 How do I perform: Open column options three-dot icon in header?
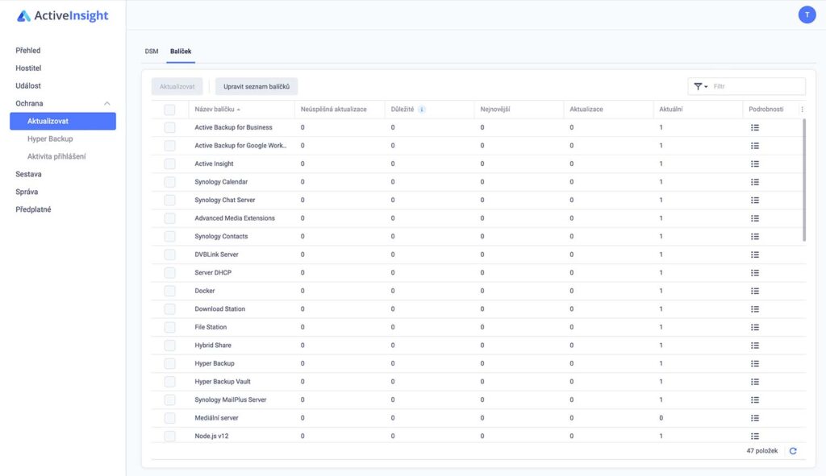(803, 110)
